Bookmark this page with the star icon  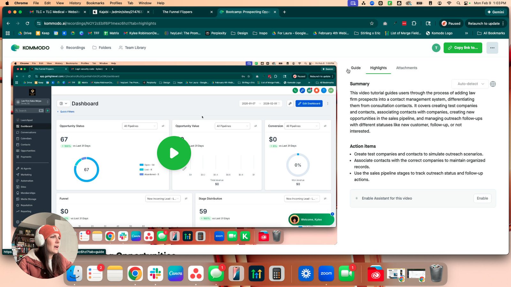click(371, 23)
